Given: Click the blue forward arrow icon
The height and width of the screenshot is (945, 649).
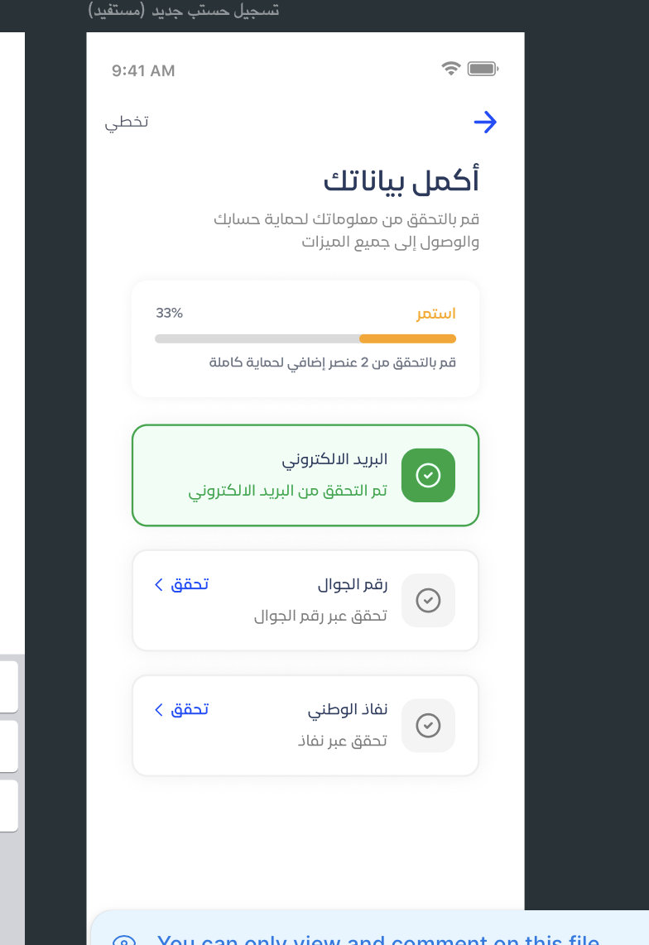Looking at the screenshot, I should click(x=487, y=122).
